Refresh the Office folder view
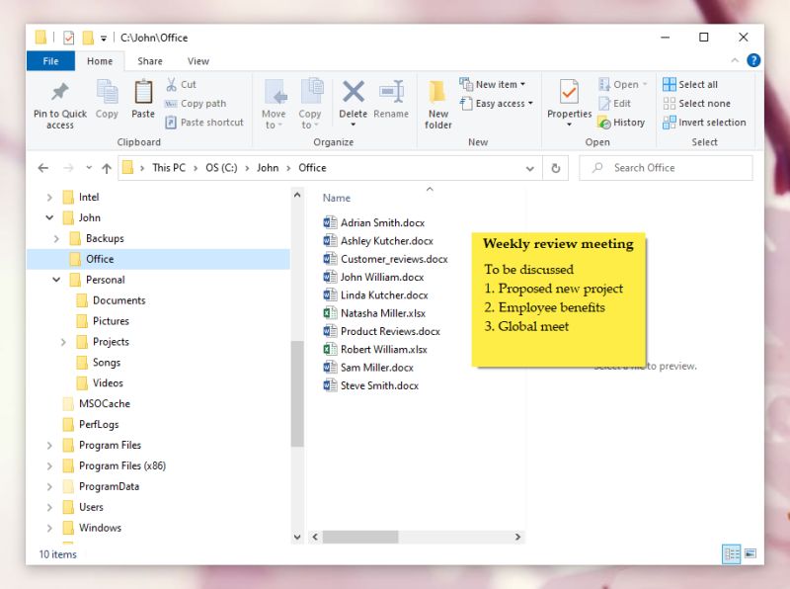The width and height of the screenshot is (790, 589). (x=556, y=168)
